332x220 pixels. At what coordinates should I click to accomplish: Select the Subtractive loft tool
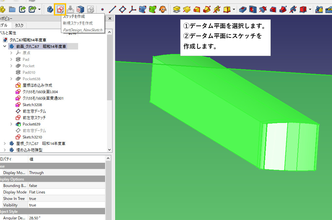pyautogui.click(x=273, y=9)
